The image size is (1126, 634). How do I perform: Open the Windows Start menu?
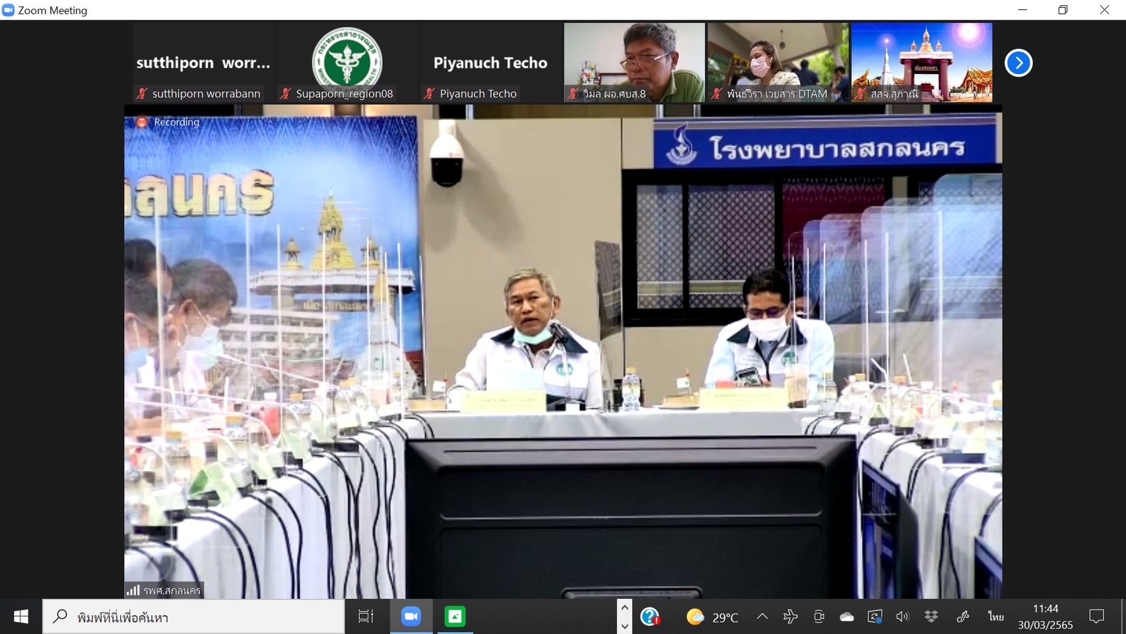21,617
